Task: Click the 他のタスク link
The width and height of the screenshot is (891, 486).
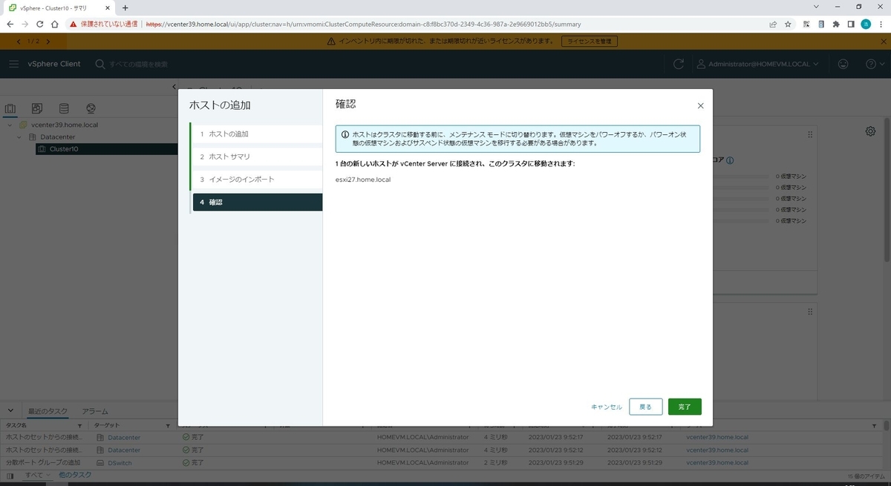Action: 75,475
